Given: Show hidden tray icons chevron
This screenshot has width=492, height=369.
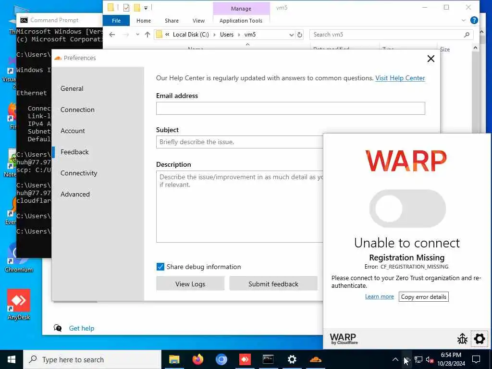Looking at the screenshot, I should (x=395, y=359).
